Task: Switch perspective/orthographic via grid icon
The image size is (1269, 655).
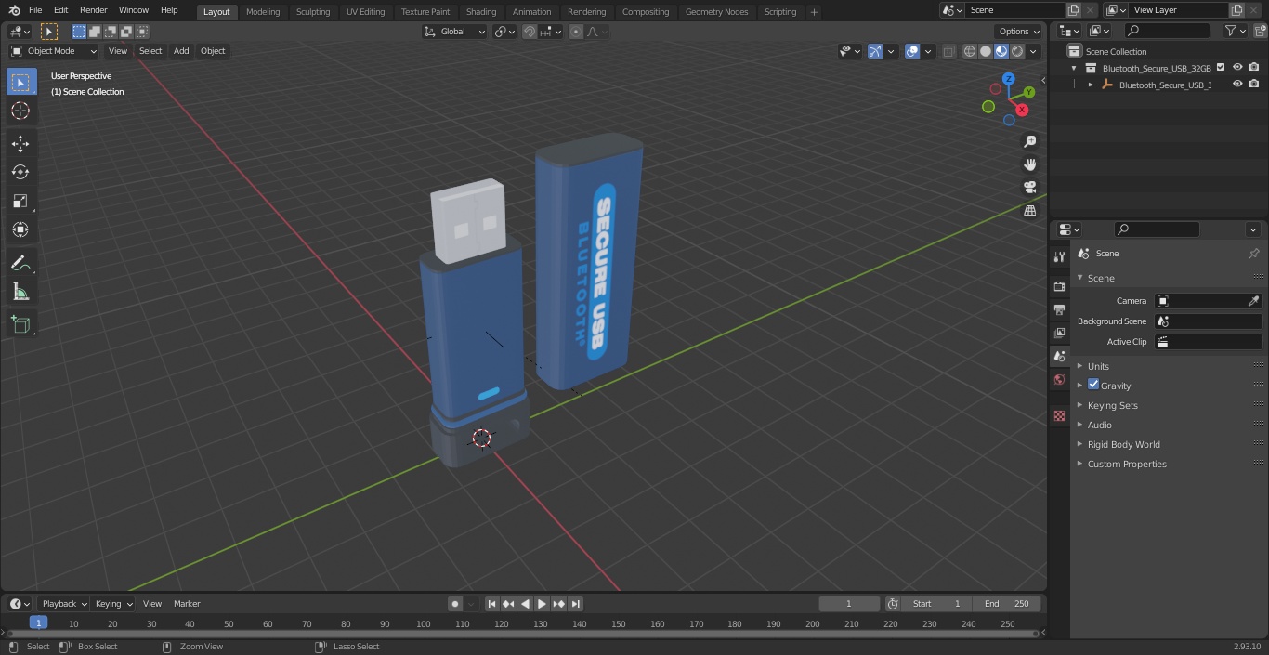Action: pyautogui.click(x=1029, y=211)
